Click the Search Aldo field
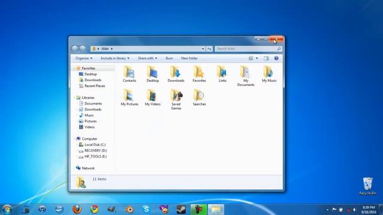 click(248, 49)
